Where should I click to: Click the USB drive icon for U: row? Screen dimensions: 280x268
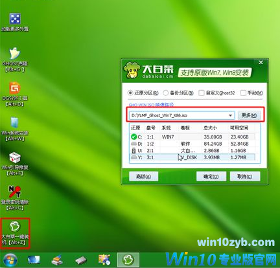134,150
